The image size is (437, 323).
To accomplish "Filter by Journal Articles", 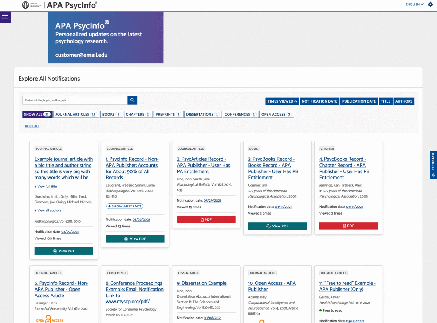I will point(76,114).
